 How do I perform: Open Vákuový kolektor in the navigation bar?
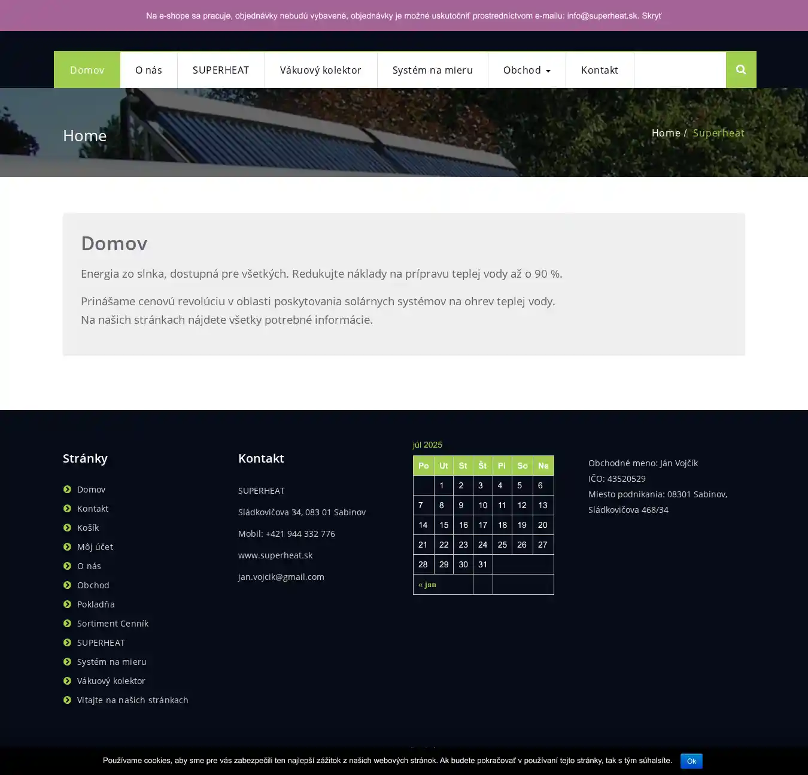pos(320,70)
